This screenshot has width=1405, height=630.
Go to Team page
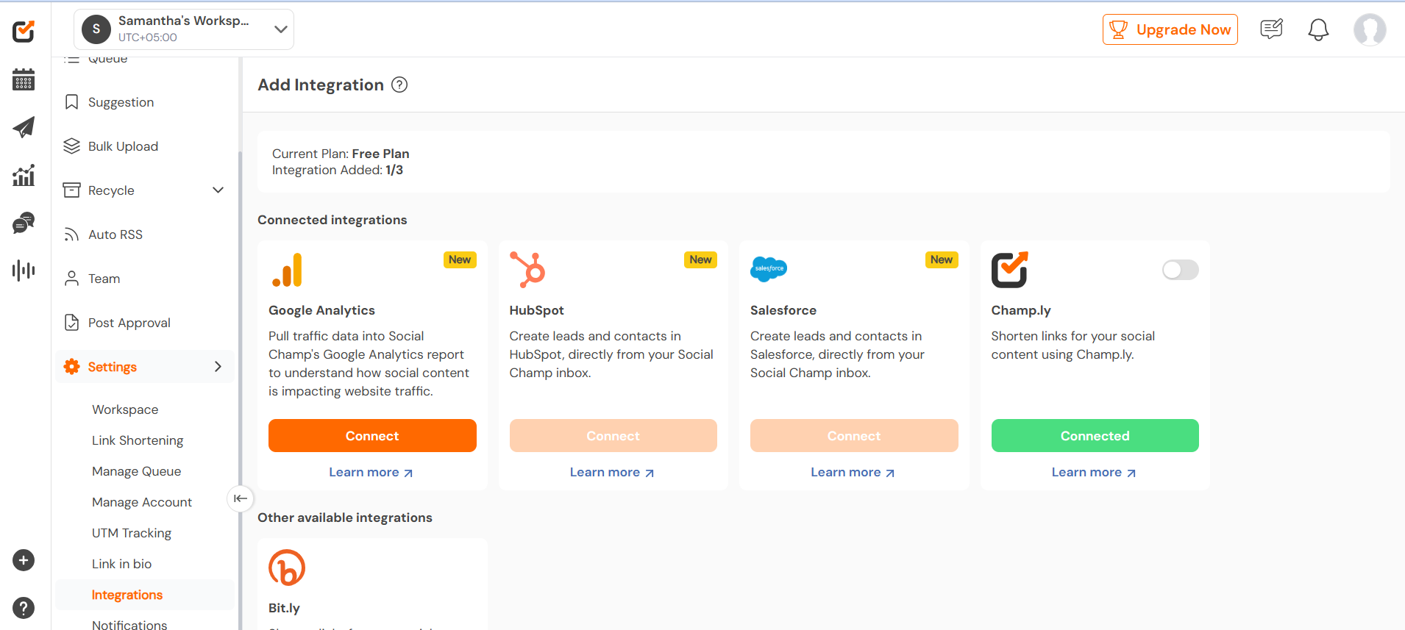[x=104, y=279]
